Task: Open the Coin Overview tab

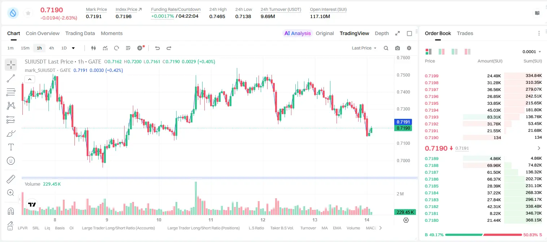Action: tap(43, 33)
